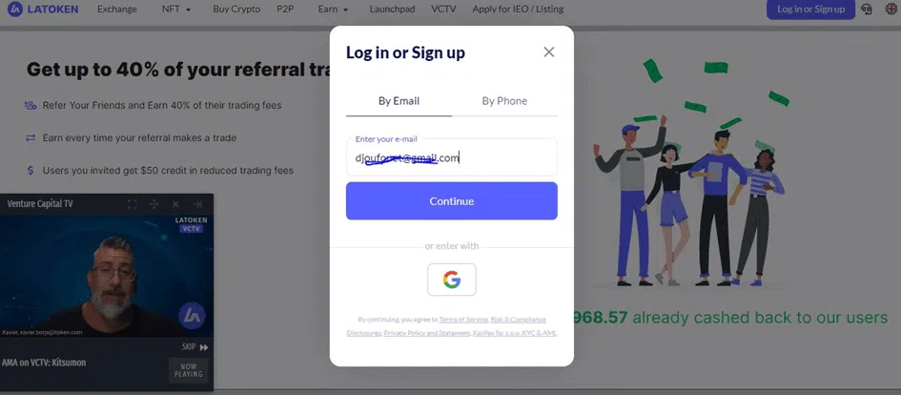Expand the NFT dropdown menu

coord(175,10)
